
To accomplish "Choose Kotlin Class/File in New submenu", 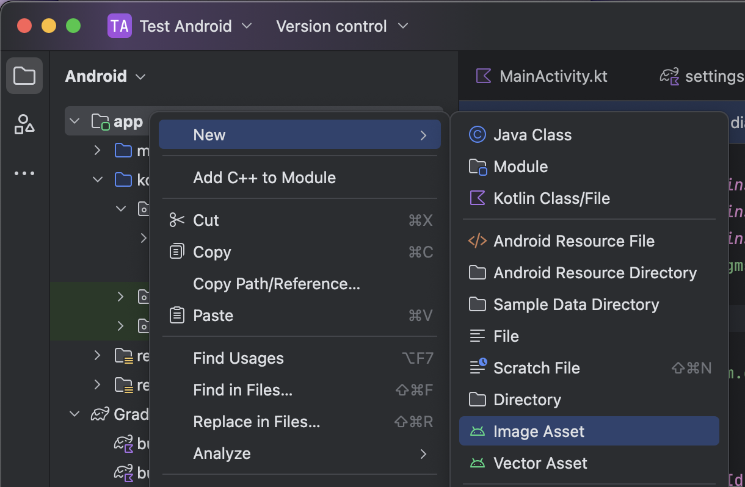I will [x=589, y=198].
